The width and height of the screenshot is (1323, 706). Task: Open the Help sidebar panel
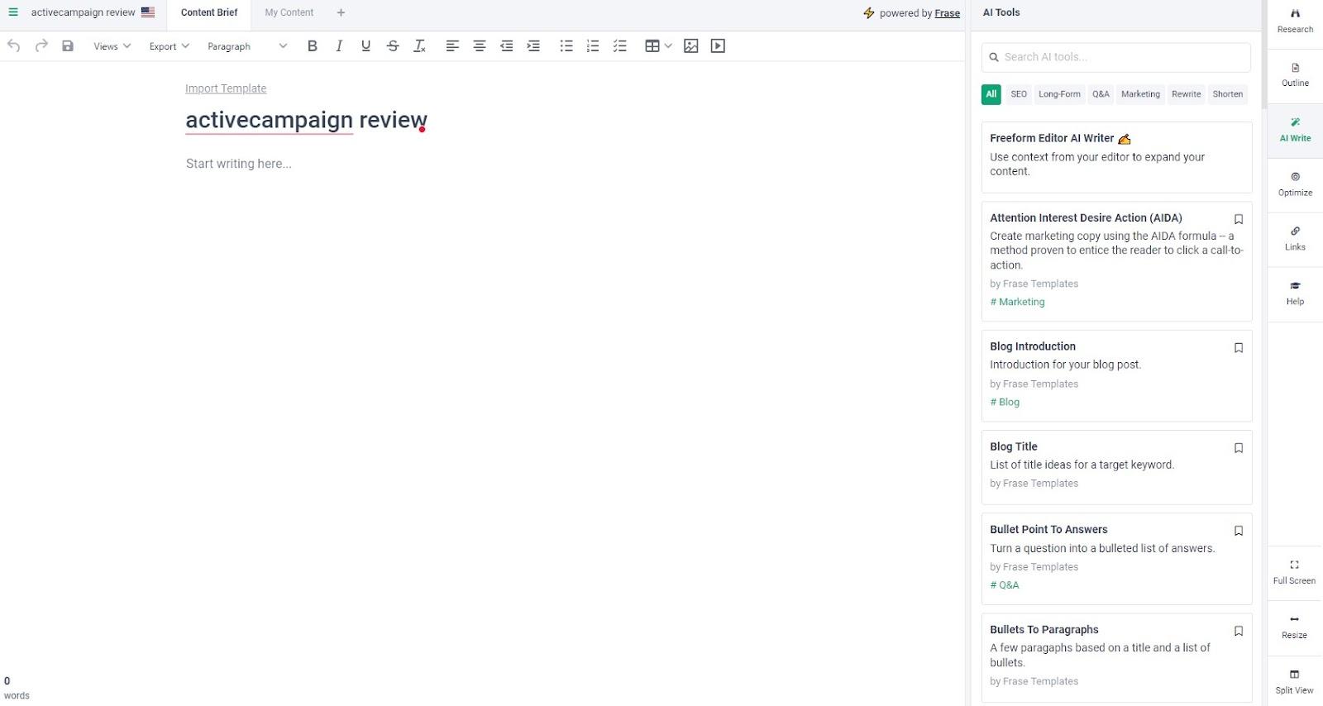[1295, 293]
